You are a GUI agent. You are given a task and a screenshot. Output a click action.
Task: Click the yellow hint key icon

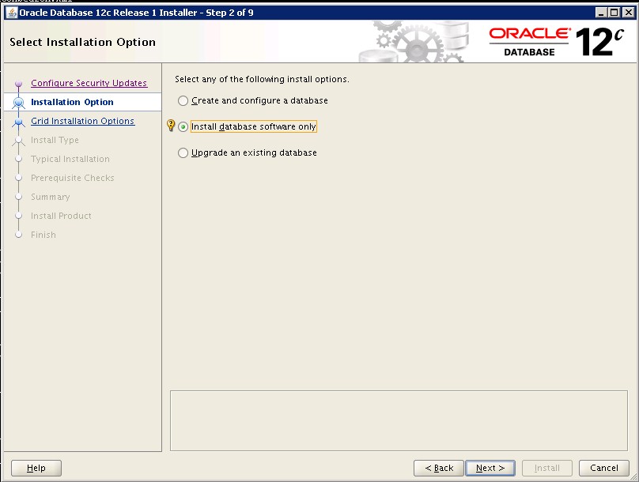[x=171, y=125]
